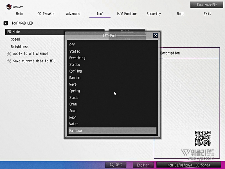The height and width of the screenshot is (169, 225).
Task: Click the QR code image
Action: (x=203, y=138)
